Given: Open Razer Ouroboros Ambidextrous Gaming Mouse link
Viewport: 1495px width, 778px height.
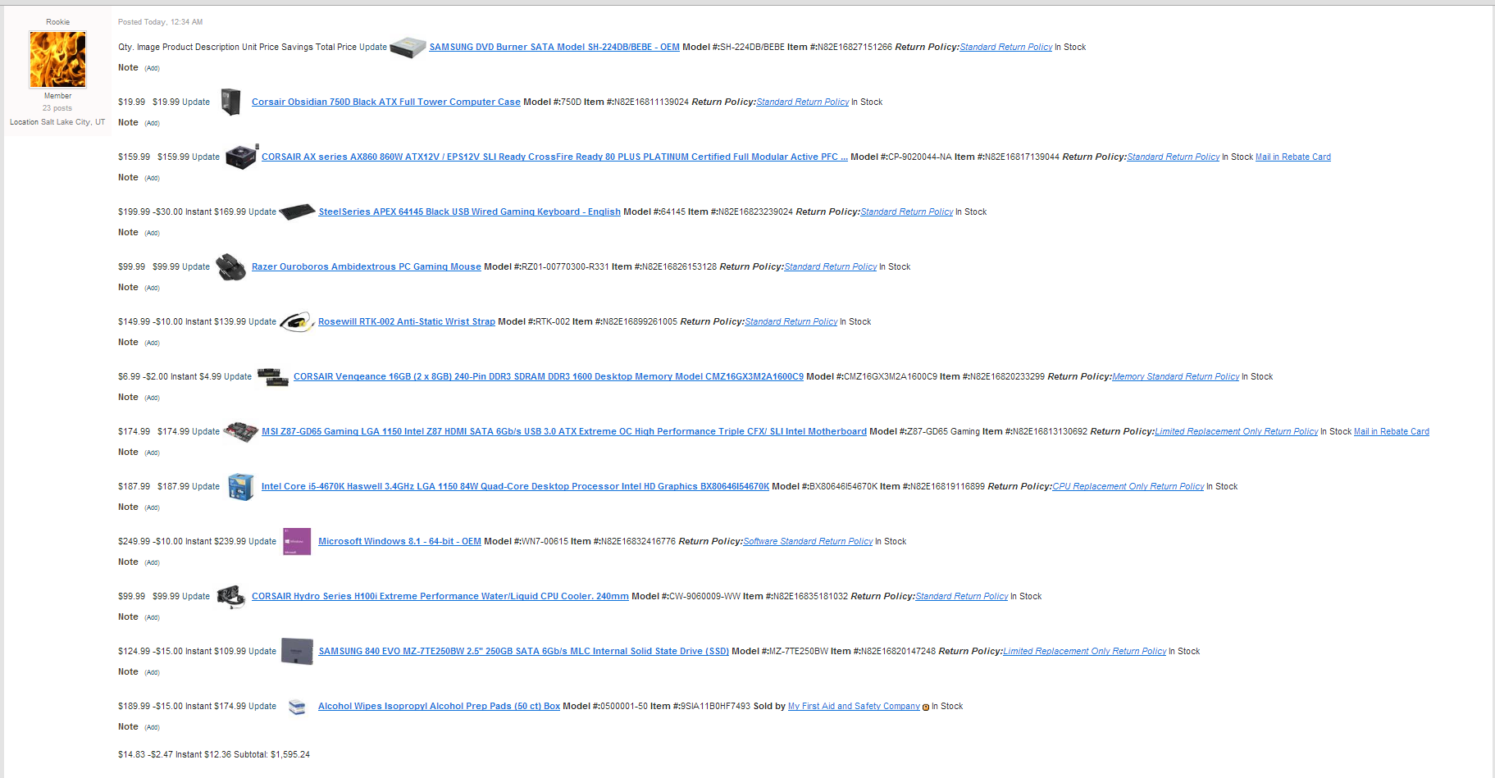Looking at the screenshot, I should point(367,267).
